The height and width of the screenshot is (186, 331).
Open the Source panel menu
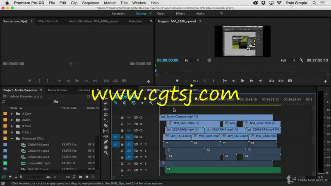31,21
